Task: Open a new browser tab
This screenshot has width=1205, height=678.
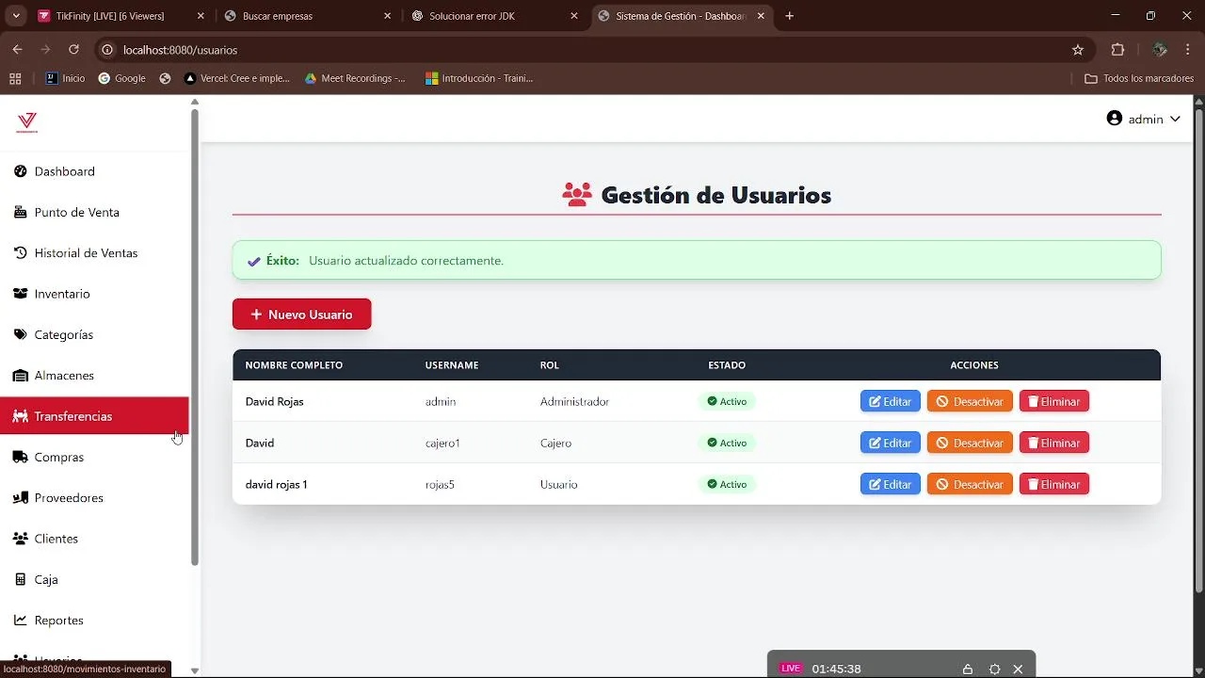Action: click(x=790, y=16)
